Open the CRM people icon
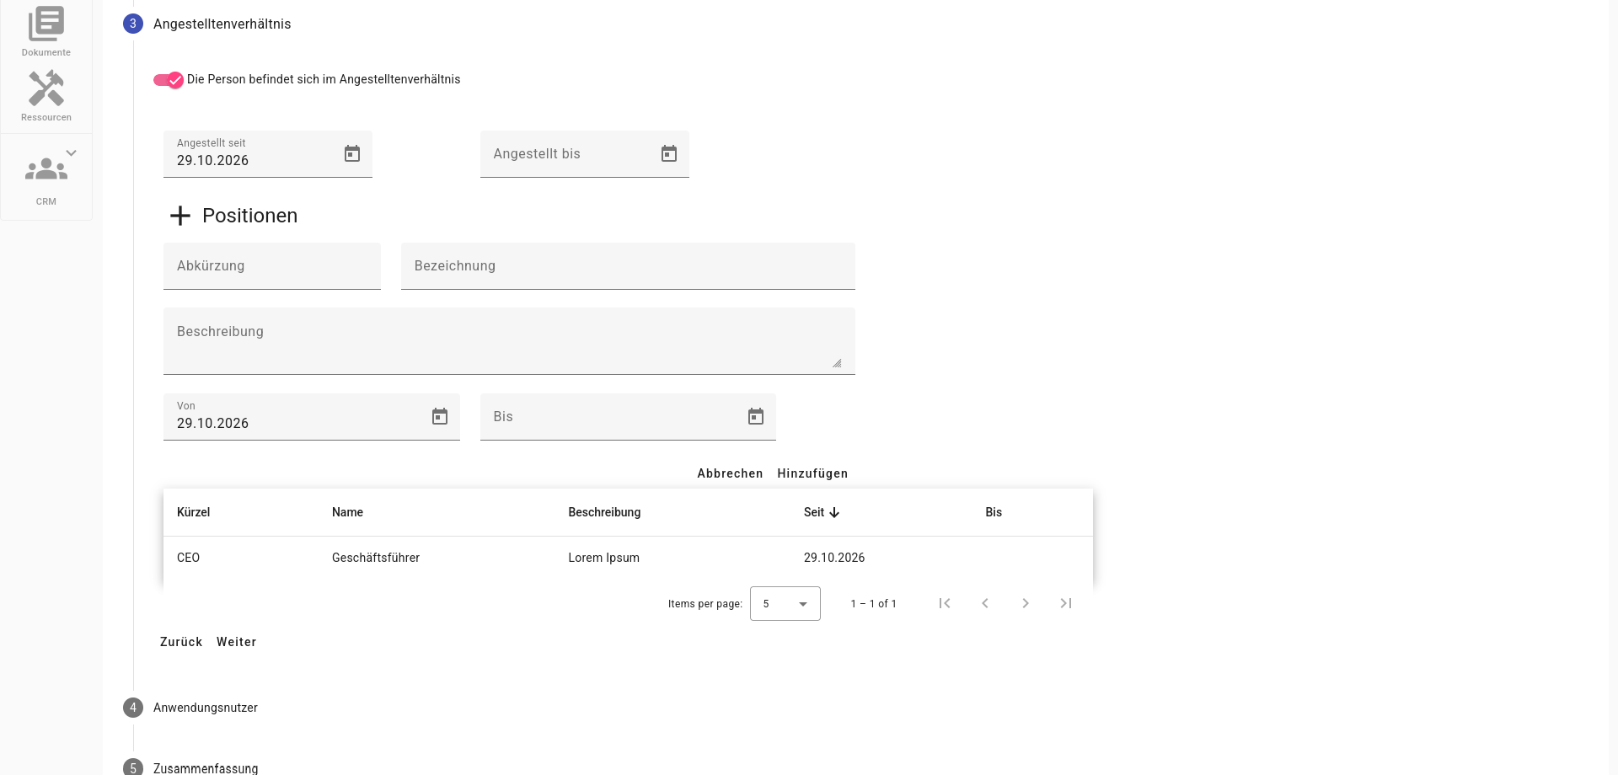 point(46,169)
